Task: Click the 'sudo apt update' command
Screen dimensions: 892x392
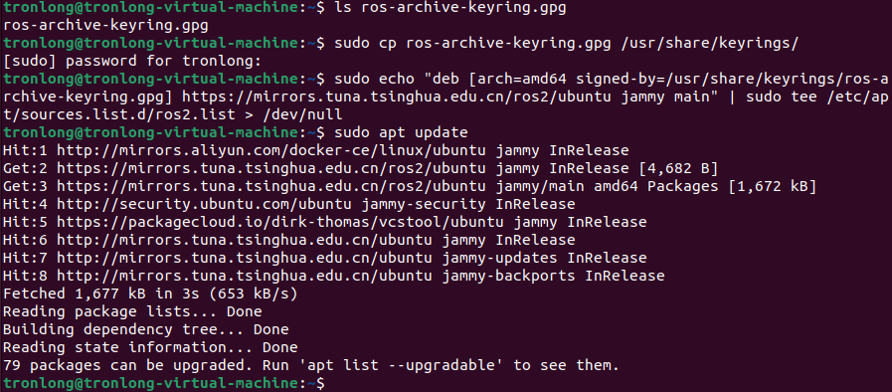Action: [x=401, y=132]
